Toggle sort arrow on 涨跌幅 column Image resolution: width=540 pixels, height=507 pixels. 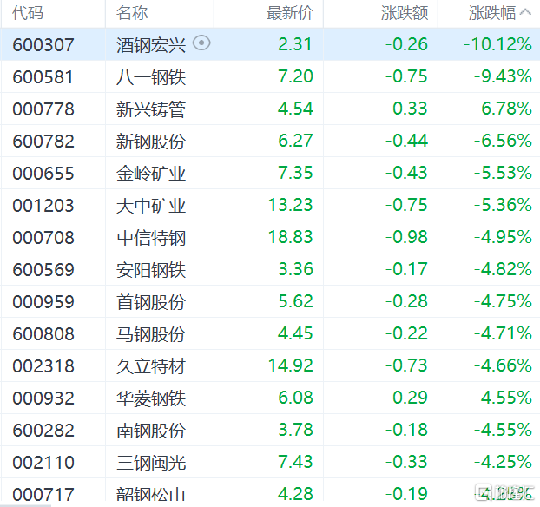(525, 12)
